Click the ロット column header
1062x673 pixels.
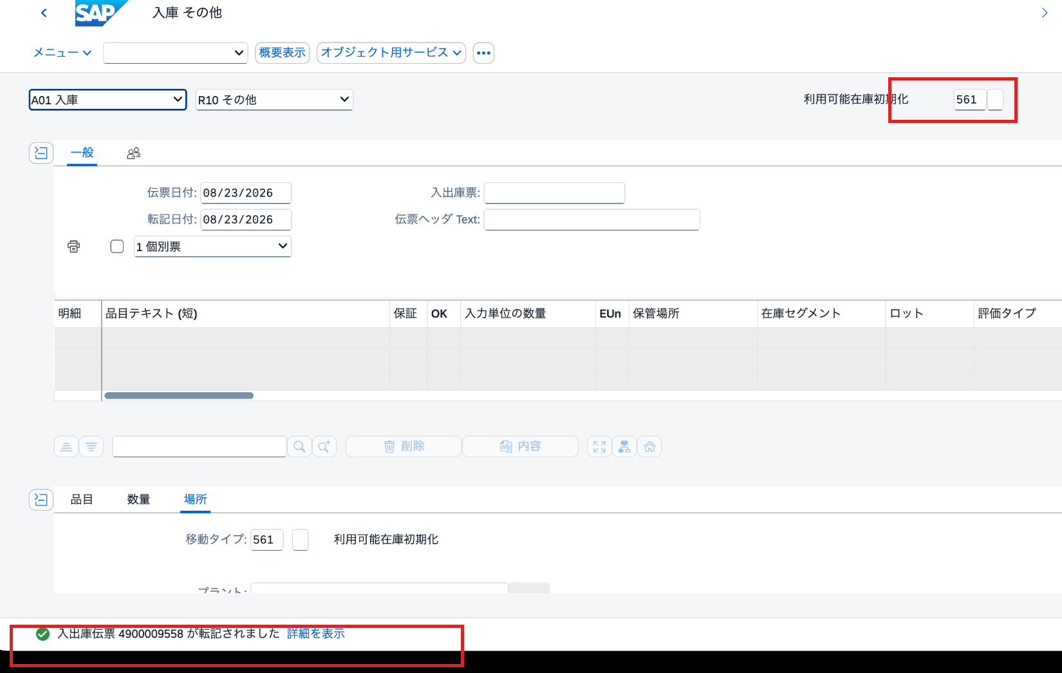coord(929,314)
